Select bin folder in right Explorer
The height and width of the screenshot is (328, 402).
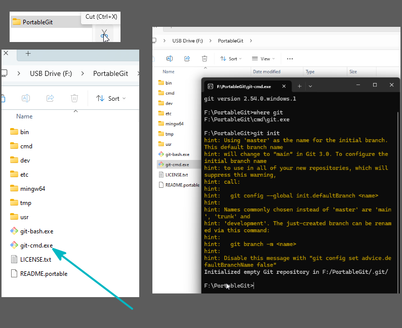(165, 83)
